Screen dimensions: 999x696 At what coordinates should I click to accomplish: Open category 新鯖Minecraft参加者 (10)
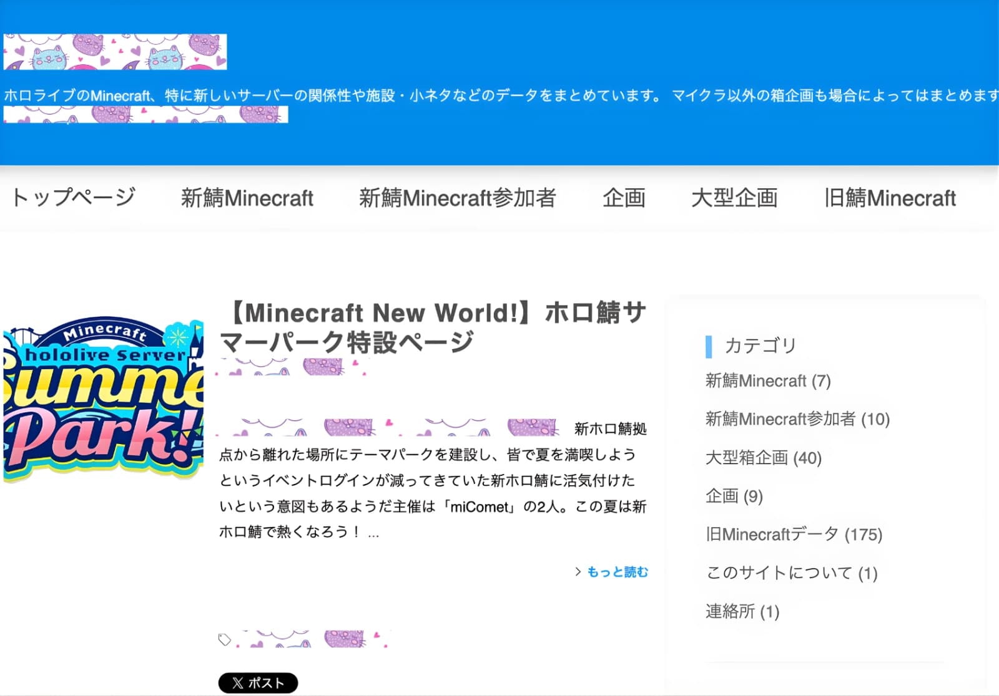pyautogui.click(x=797, y=419)
